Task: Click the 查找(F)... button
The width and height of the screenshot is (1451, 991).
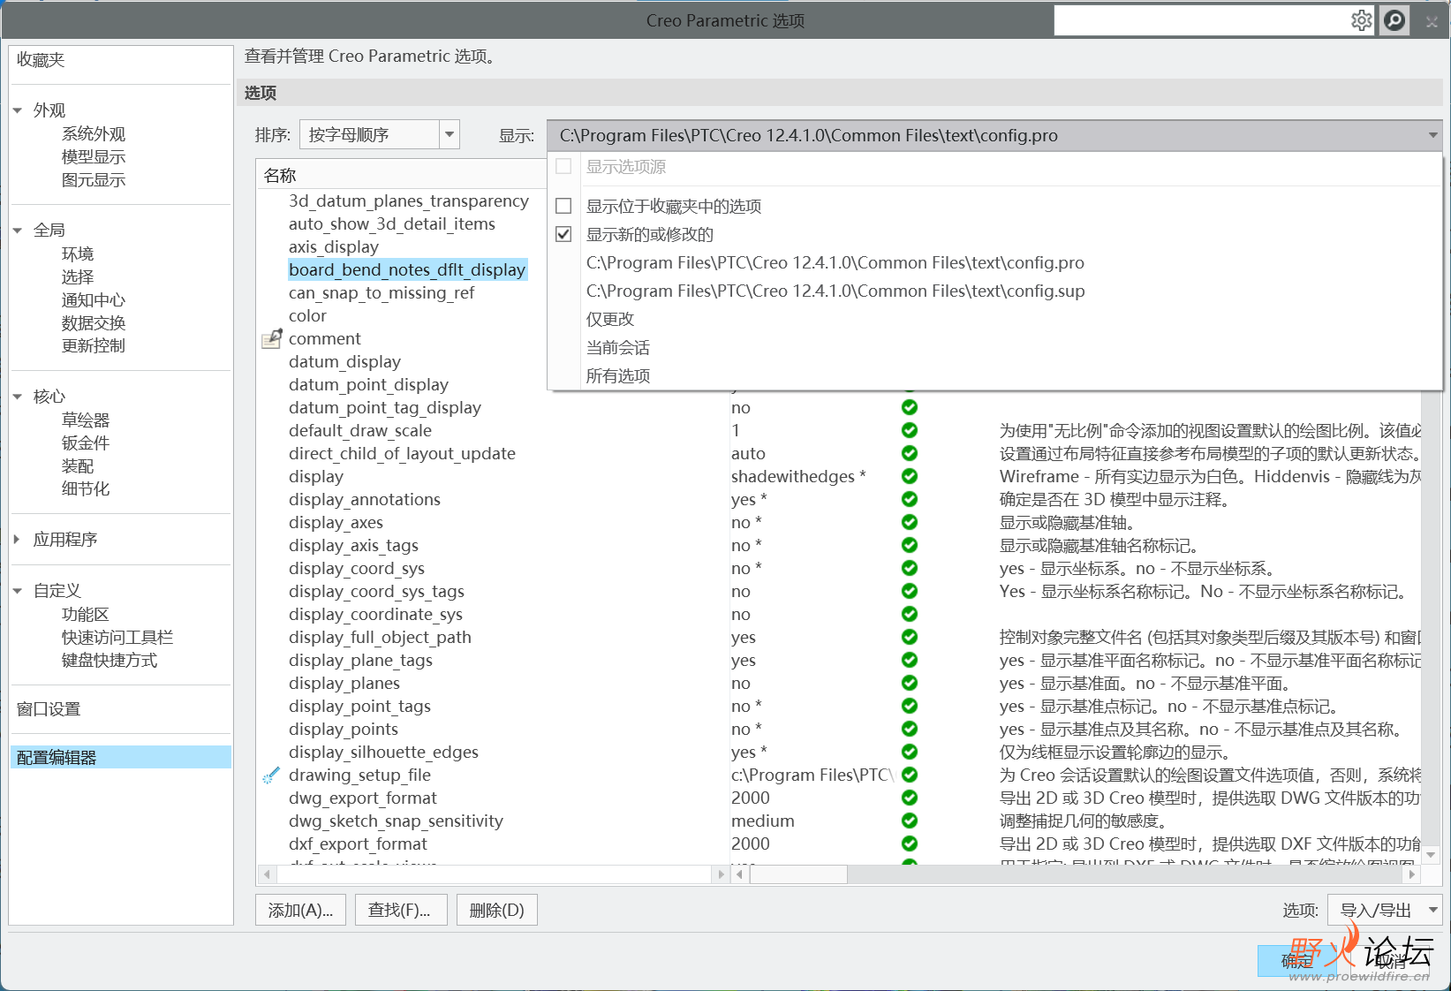Action: pyautogui.click(x=401, y=910)
